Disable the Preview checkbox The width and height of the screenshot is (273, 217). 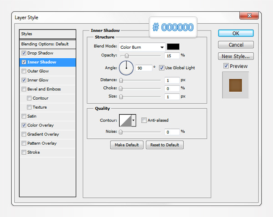226,66
